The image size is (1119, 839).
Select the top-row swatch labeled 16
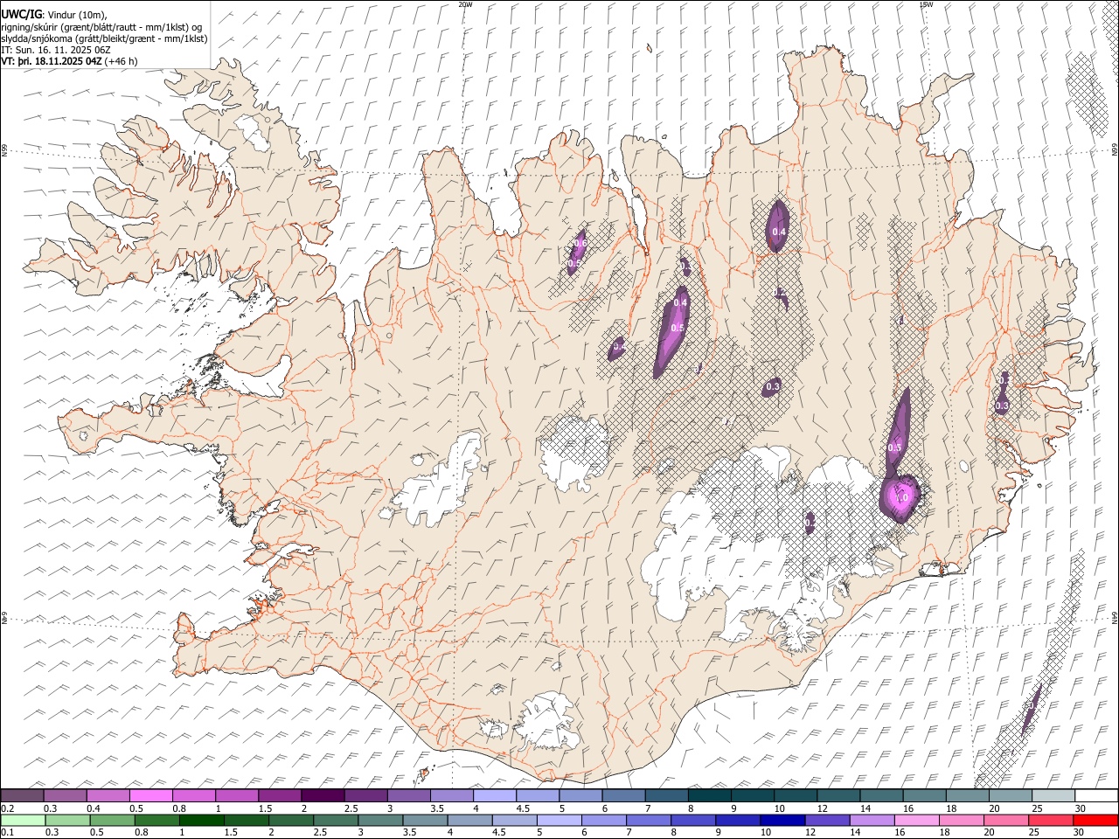pyautogui.click(x=925, y=796)
